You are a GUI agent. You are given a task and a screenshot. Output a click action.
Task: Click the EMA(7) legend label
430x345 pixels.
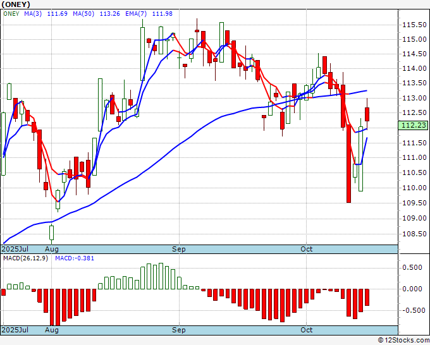point(136,14)
